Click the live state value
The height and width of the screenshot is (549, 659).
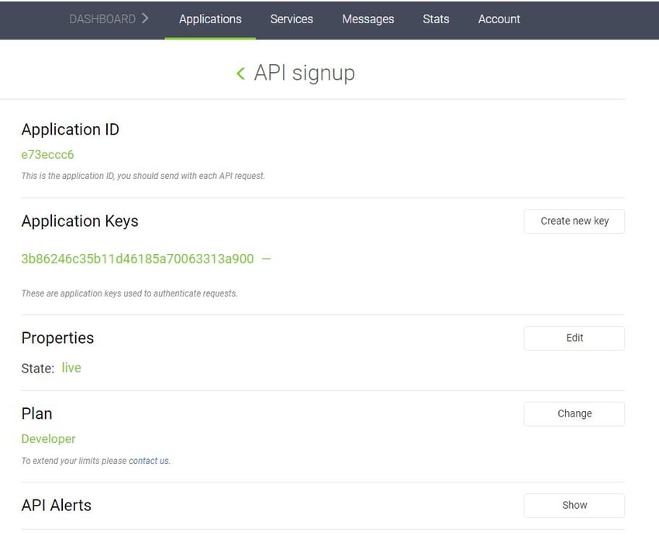pos(71,368)
